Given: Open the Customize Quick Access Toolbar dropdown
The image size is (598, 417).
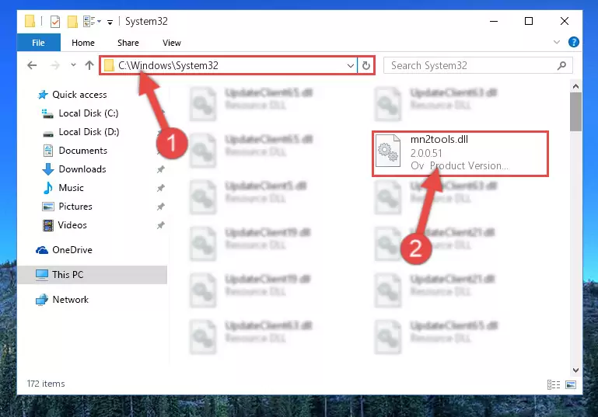Looking at the screenshot, I should click(110, 22).
